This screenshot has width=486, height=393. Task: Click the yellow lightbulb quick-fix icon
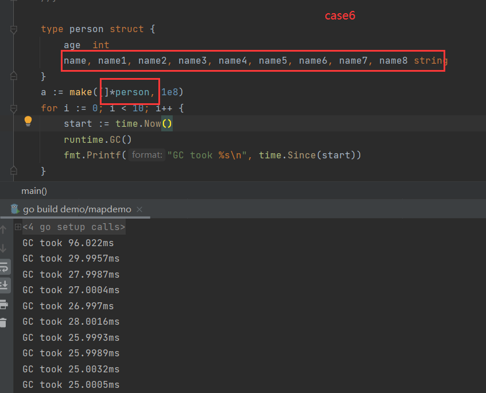[28, 121]
